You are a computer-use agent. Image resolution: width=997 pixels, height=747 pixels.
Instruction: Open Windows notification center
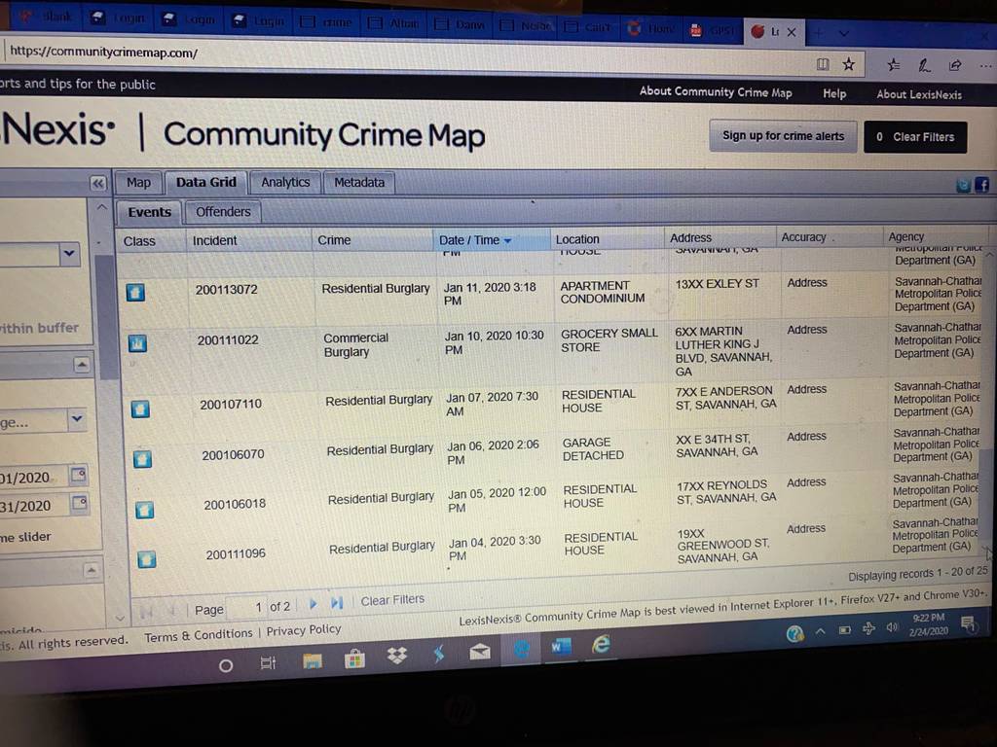(969, 624)
